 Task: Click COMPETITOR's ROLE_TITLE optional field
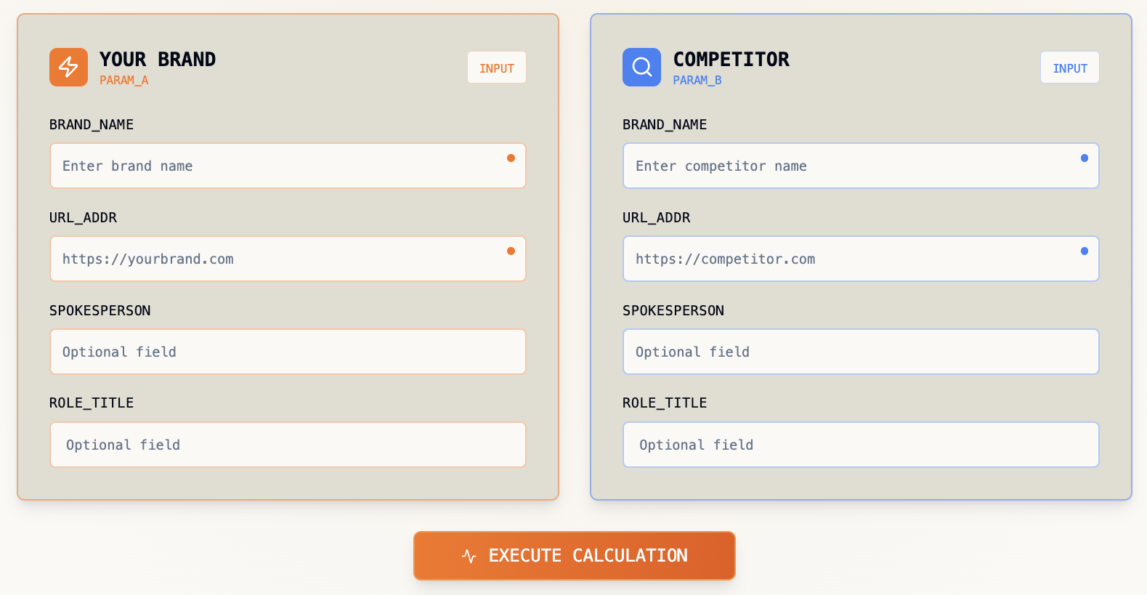pyautogui.click(x=861, y=445)
